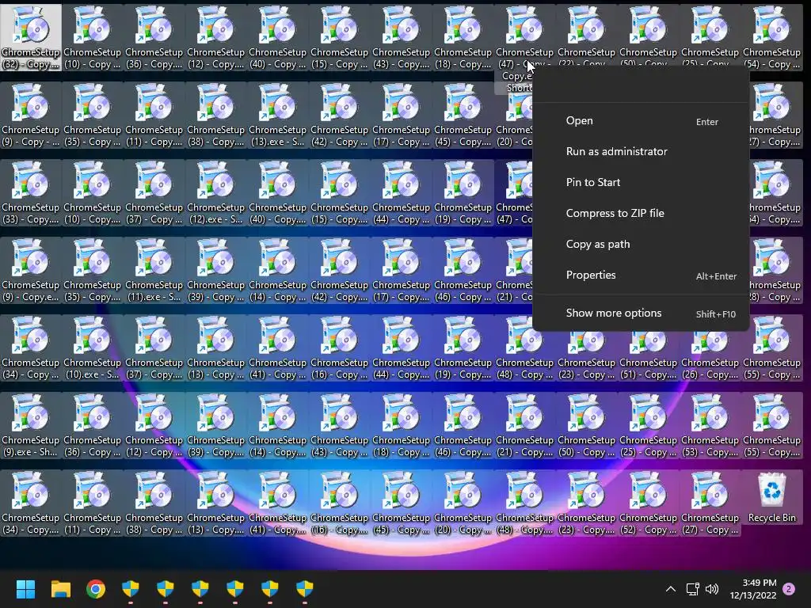Select ChromeSetup (22) - Copy shortcut icon
The height and width of the screenshot is (608, 811).
pos(586,35)
